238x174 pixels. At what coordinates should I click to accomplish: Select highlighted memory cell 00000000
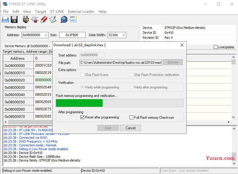click(43, 80)
